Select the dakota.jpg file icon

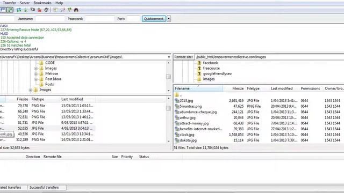point(177,140)
